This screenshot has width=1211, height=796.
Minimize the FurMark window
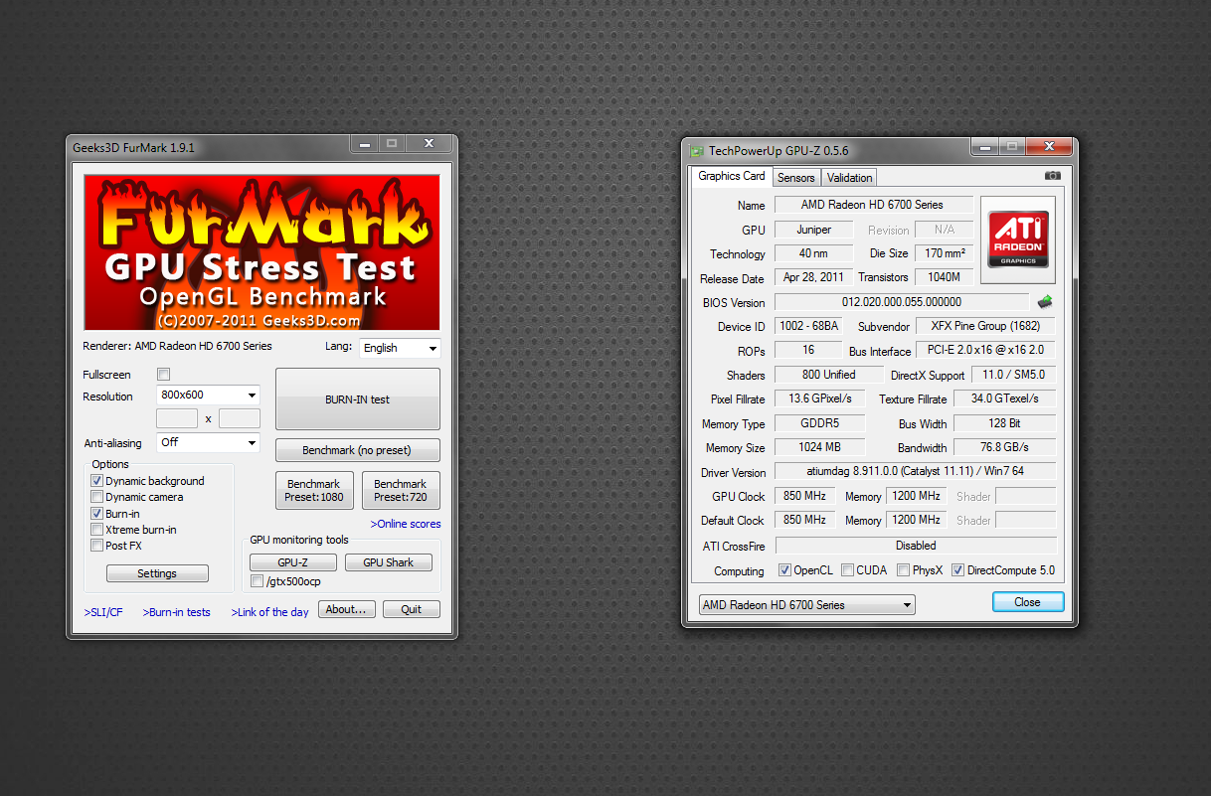tap(364, 143)
